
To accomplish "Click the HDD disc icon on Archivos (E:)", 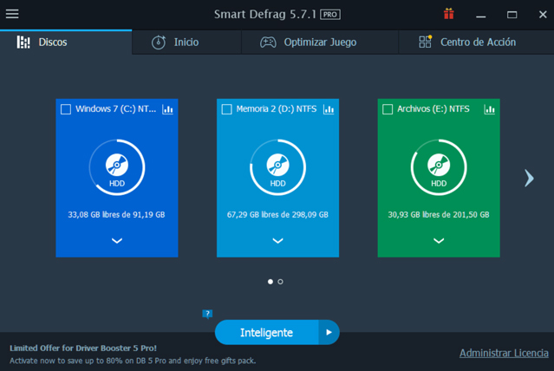I will [439, 165].
